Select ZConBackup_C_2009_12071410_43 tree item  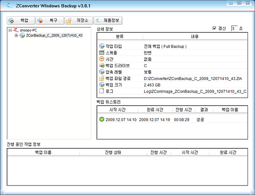pos(54,35)
